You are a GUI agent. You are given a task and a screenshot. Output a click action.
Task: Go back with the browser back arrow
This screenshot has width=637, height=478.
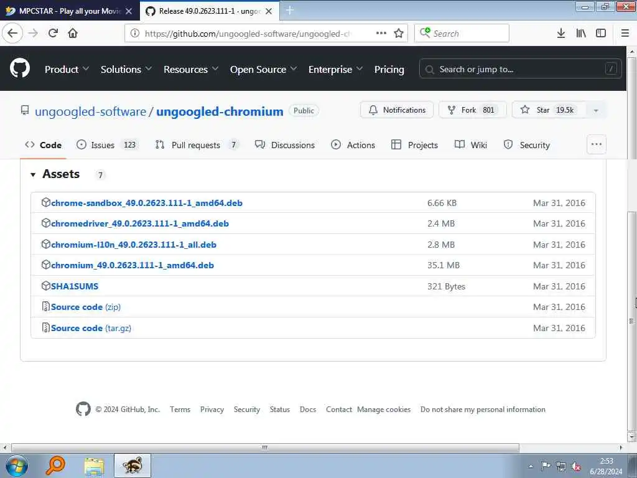coord(12,33)
